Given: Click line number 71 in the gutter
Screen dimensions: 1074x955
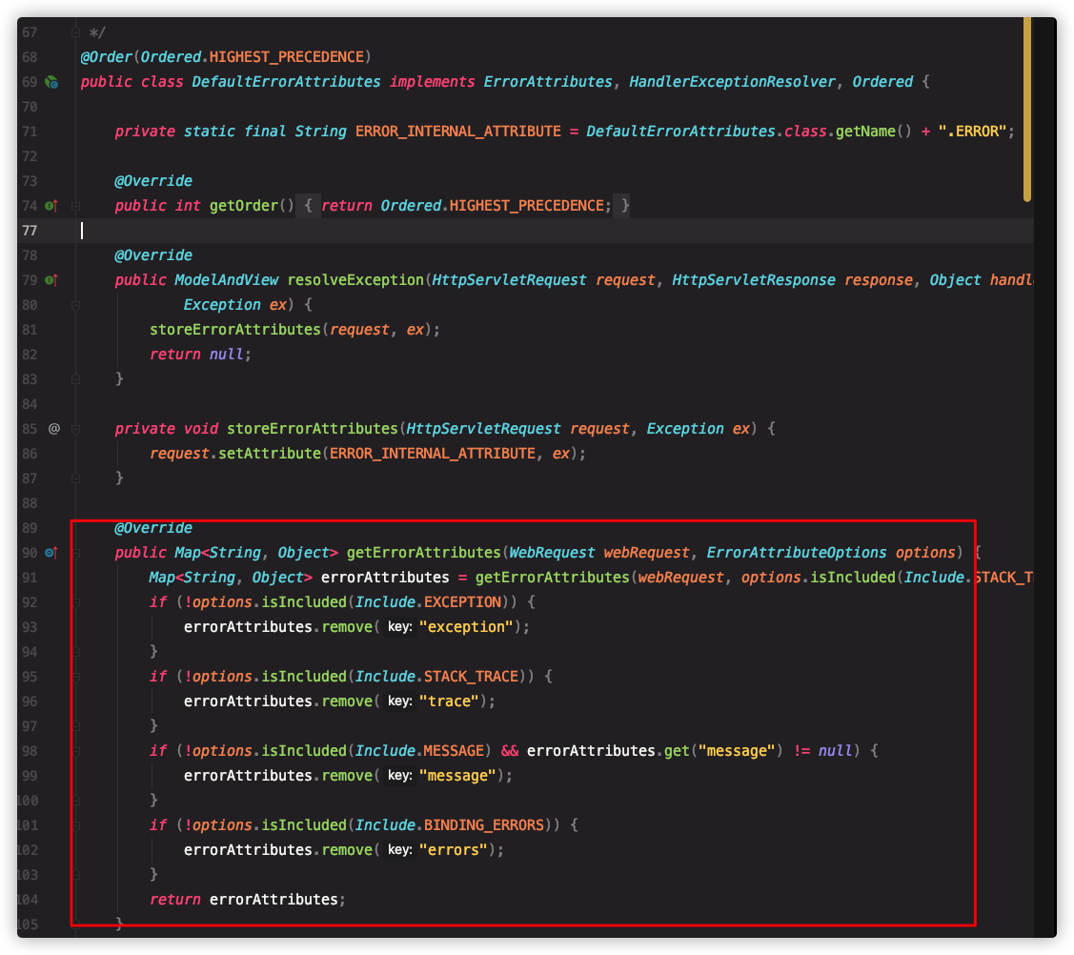Looking at the screenshot, I should [x=30, y=132].
